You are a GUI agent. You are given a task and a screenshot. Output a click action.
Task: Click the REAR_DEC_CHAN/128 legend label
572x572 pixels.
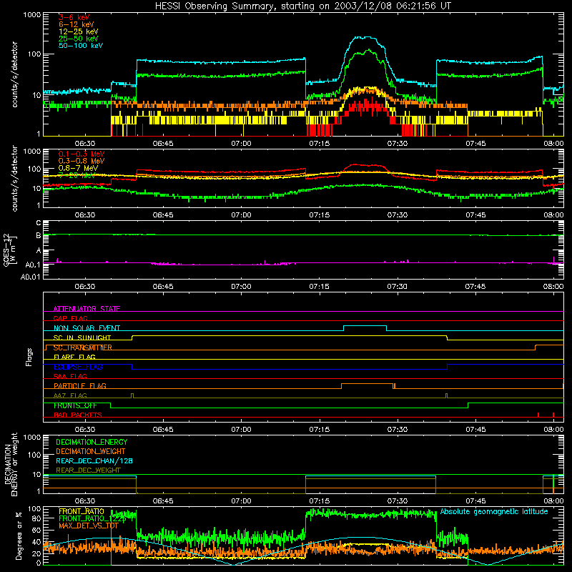click(x=94, y=460)
